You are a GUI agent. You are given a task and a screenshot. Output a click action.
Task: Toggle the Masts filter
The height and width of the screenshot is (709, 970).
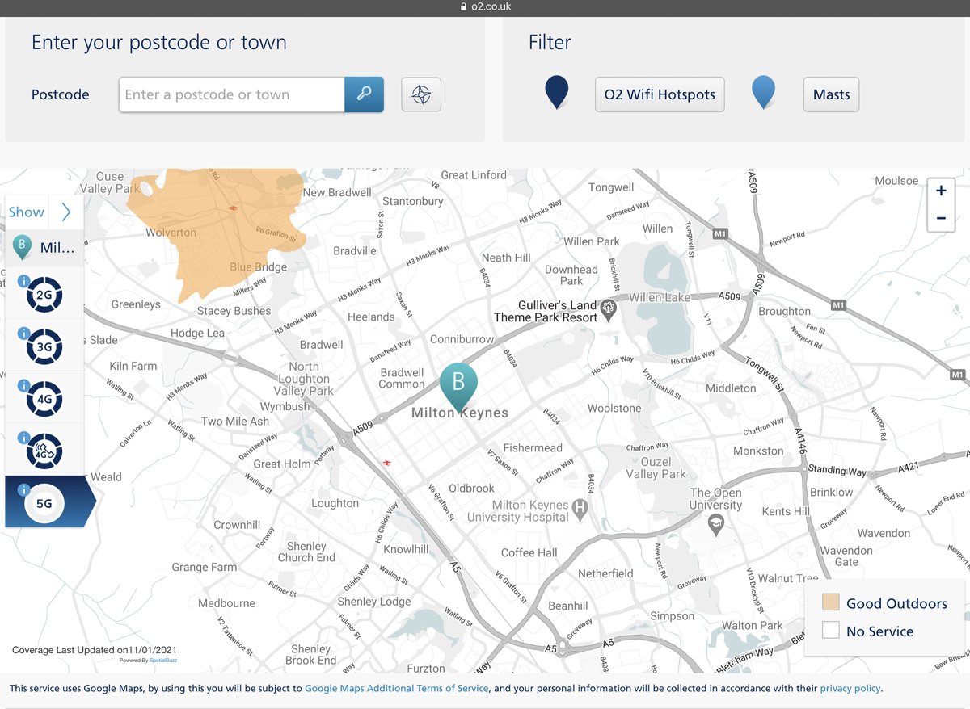click(831, 94)
